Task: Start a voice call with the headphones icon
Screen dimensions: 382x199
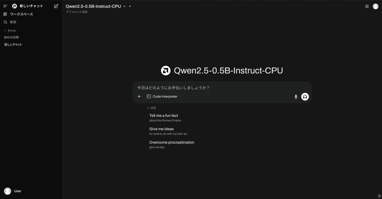Action: (x=305, y=96)
